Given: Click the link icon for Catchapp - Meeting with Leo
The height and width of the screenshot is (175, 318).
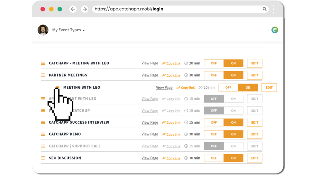Looking at the screenshot, I should [x=164, y=63].
